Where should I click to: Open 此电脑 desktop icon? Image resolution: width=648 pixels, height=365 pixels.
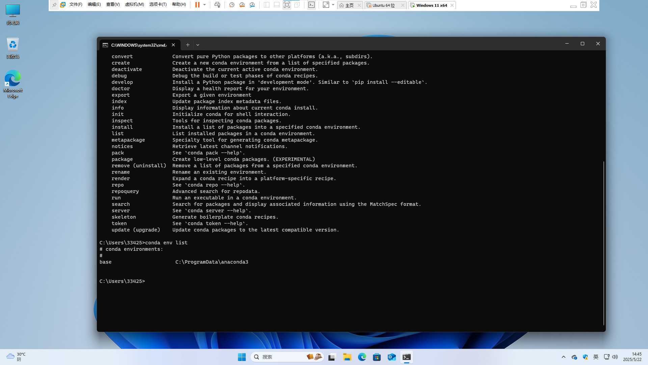coord(13,14)
